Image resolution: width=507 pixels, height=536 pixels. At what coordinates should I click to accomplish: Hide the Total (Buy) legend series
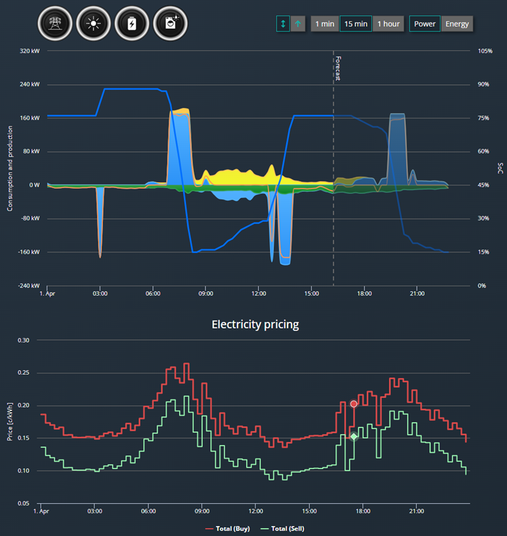click(x=227, y=529)
